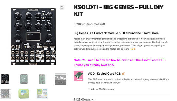The image size is (177, 101).
Task: Show the panel layout diagram thumbnail
Action: [x=5, y=94]
